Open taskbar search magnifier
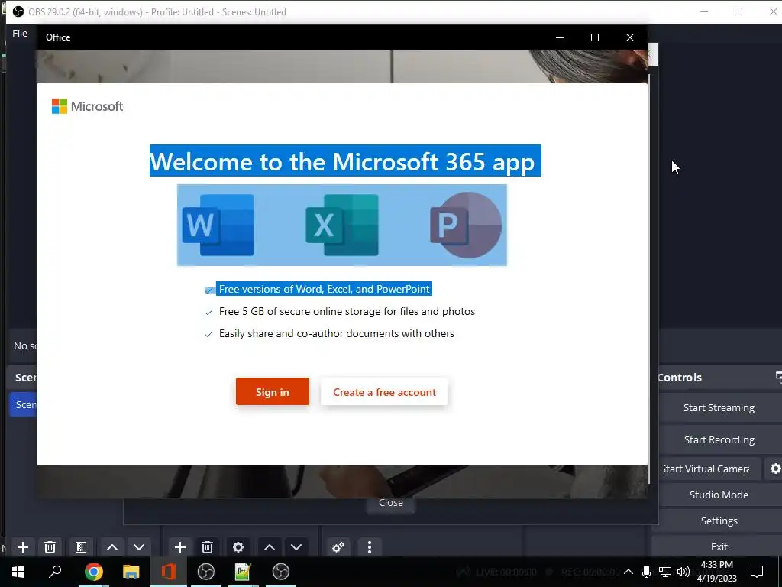782x587 pixels. [x=55, y=572]
